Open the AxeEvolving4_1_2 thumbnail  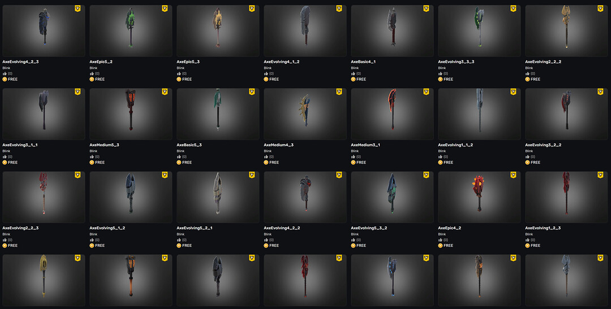coord(305,31)
